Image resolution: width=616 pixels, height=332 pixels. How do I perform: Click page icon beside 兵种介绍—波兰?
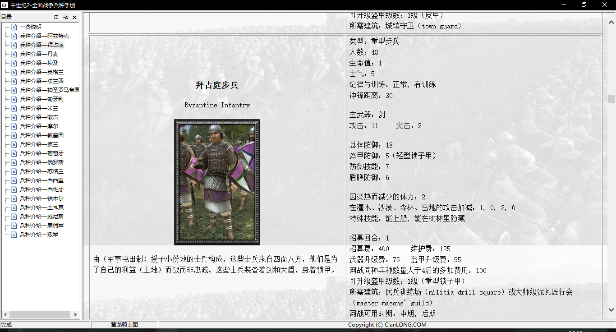pyautogui.click(x=14, y=144)
